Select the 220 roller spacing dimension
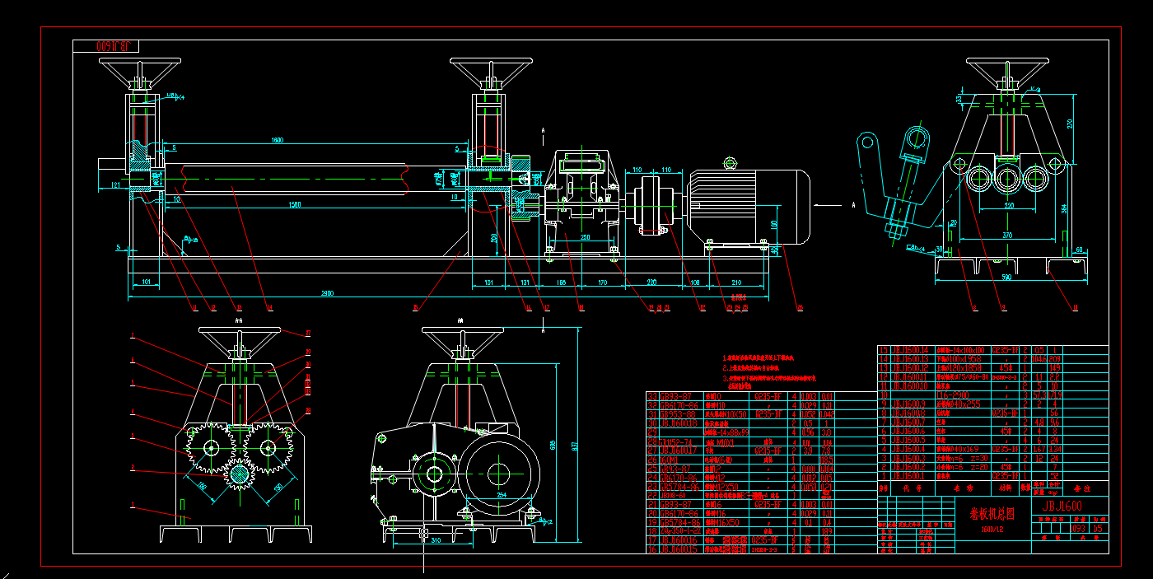Image resolution: width=1153 pixels, height=579 pixels. click(x=1010, y=206)
